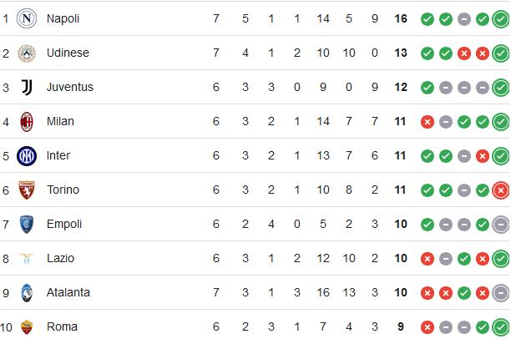Select Inter's red loss form icon

pyautogui.click(x=482, y=155)
